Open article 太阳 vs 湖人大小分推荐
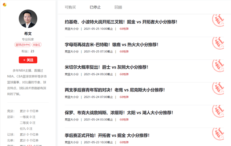 (119, 113)
